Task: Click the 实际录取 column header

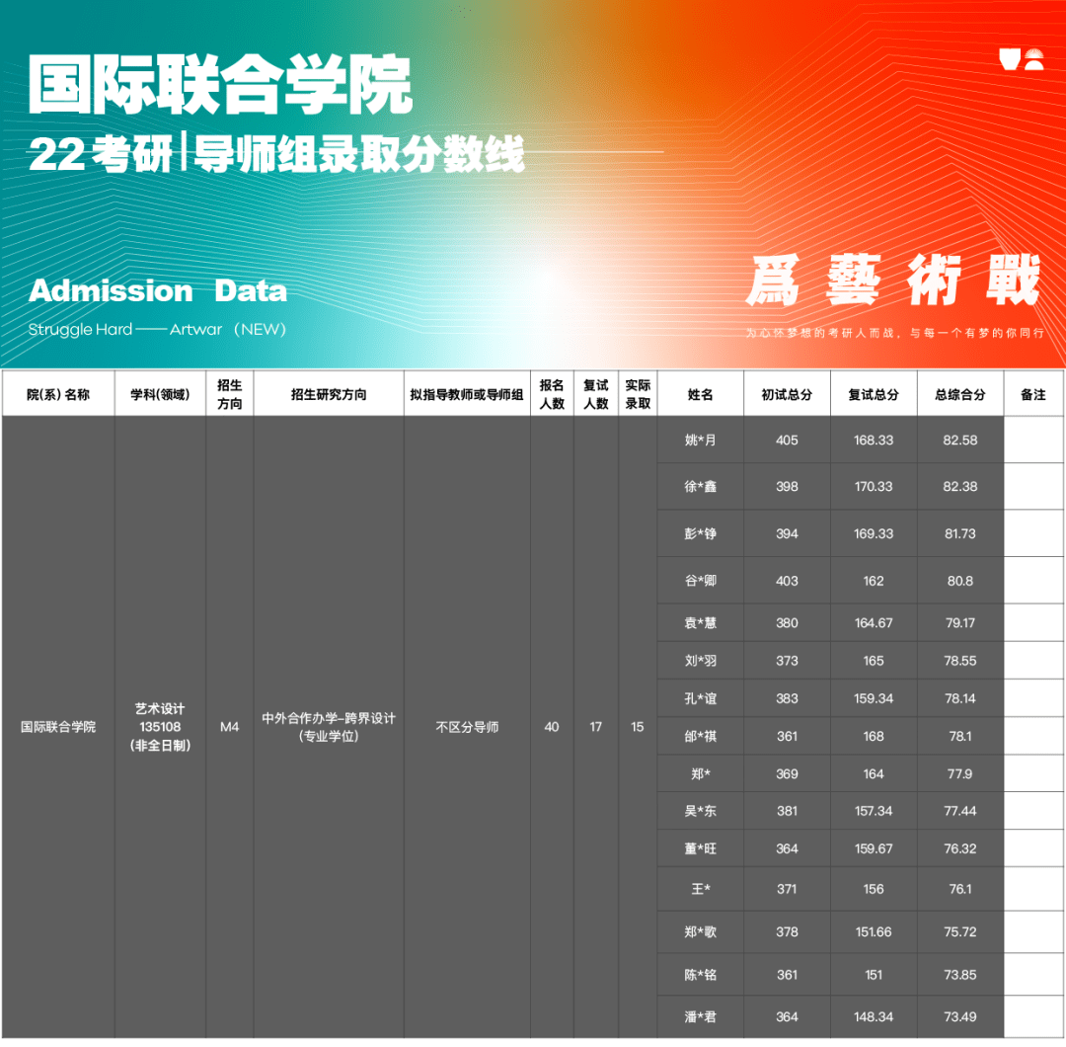Action: point(638,394)
